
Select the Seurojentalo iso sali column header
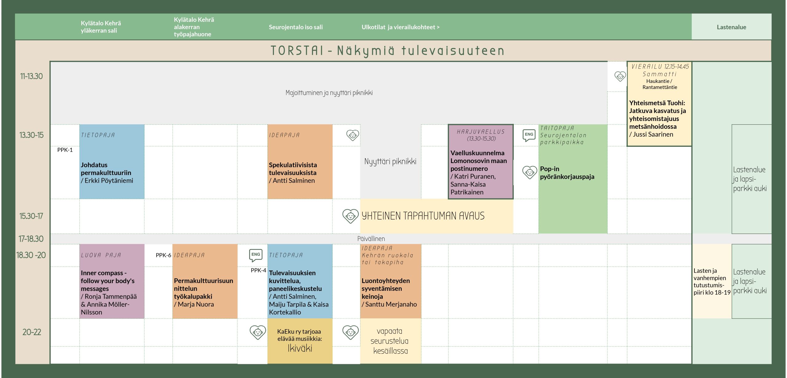coord(295,27)
